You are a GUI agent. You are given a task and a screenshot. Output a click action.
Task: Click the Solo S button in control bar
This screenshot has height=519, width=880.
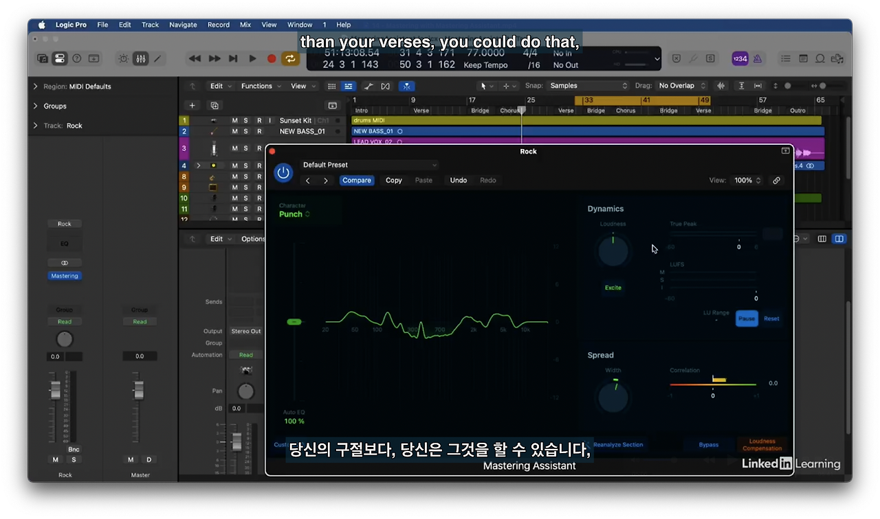(x=710, y=59)
